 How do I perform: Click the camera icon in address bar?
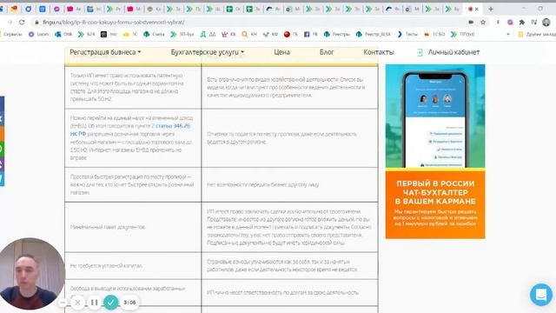click(x=471, y=22)
